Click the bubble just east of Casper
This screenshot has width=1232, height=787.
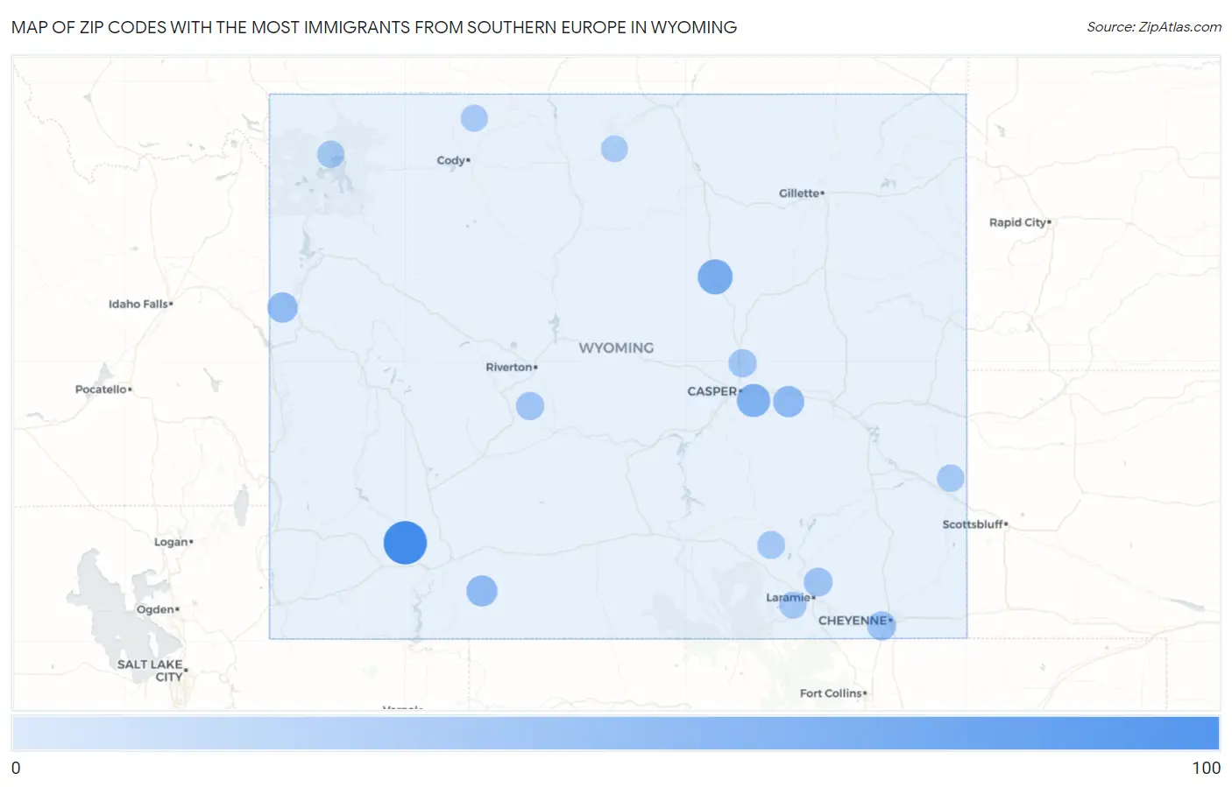(x=789, y=402)
